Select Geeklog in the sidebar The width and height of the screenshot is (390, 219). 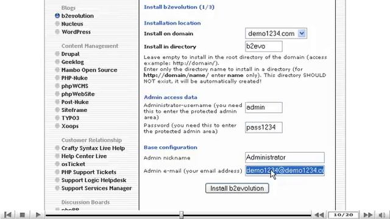(73, 62)
